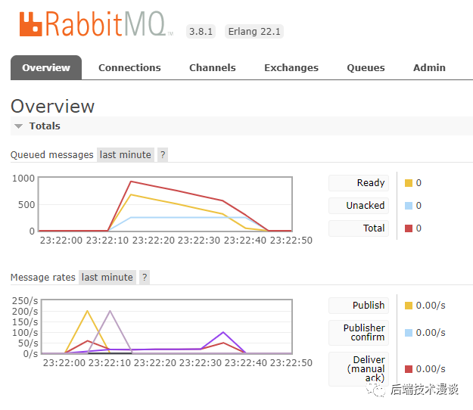The height and width of the screenshot is (410, 473).
Task: Click the Total legend label
Action: tap(359, 228)
